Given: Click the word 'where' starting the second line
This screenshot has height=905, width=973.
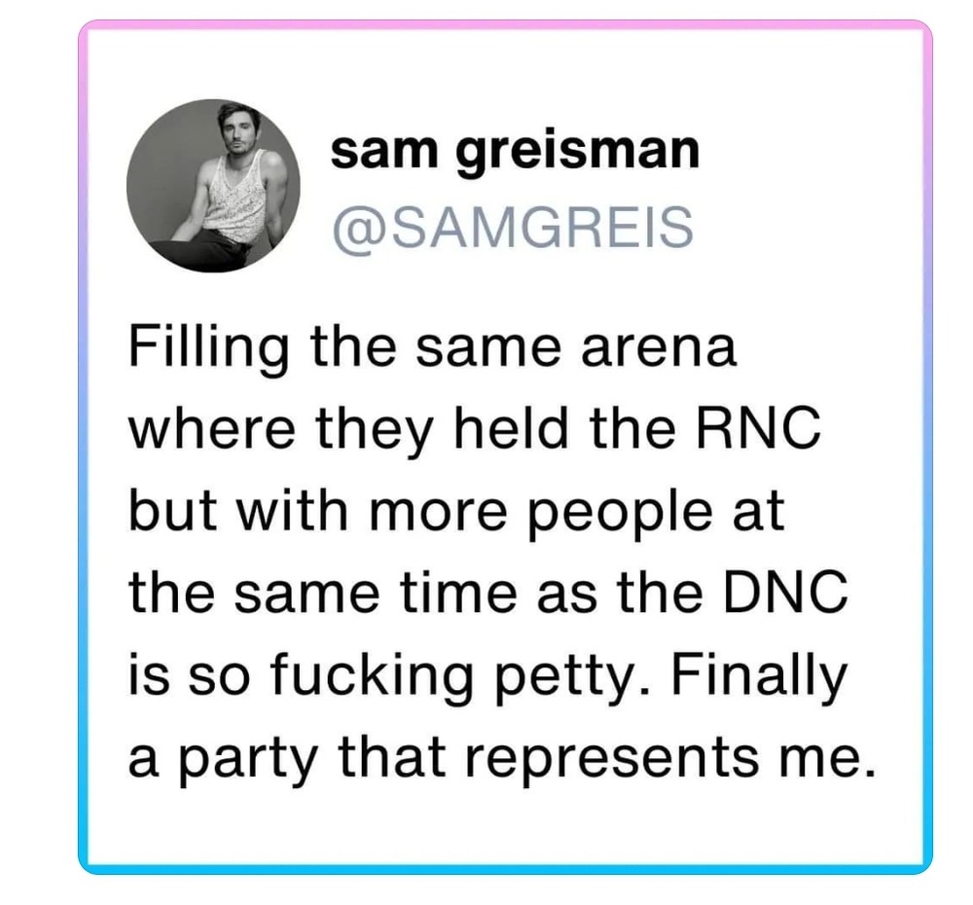Looking at the screenshot, I should pyautogui.click(x=211, y=427).
